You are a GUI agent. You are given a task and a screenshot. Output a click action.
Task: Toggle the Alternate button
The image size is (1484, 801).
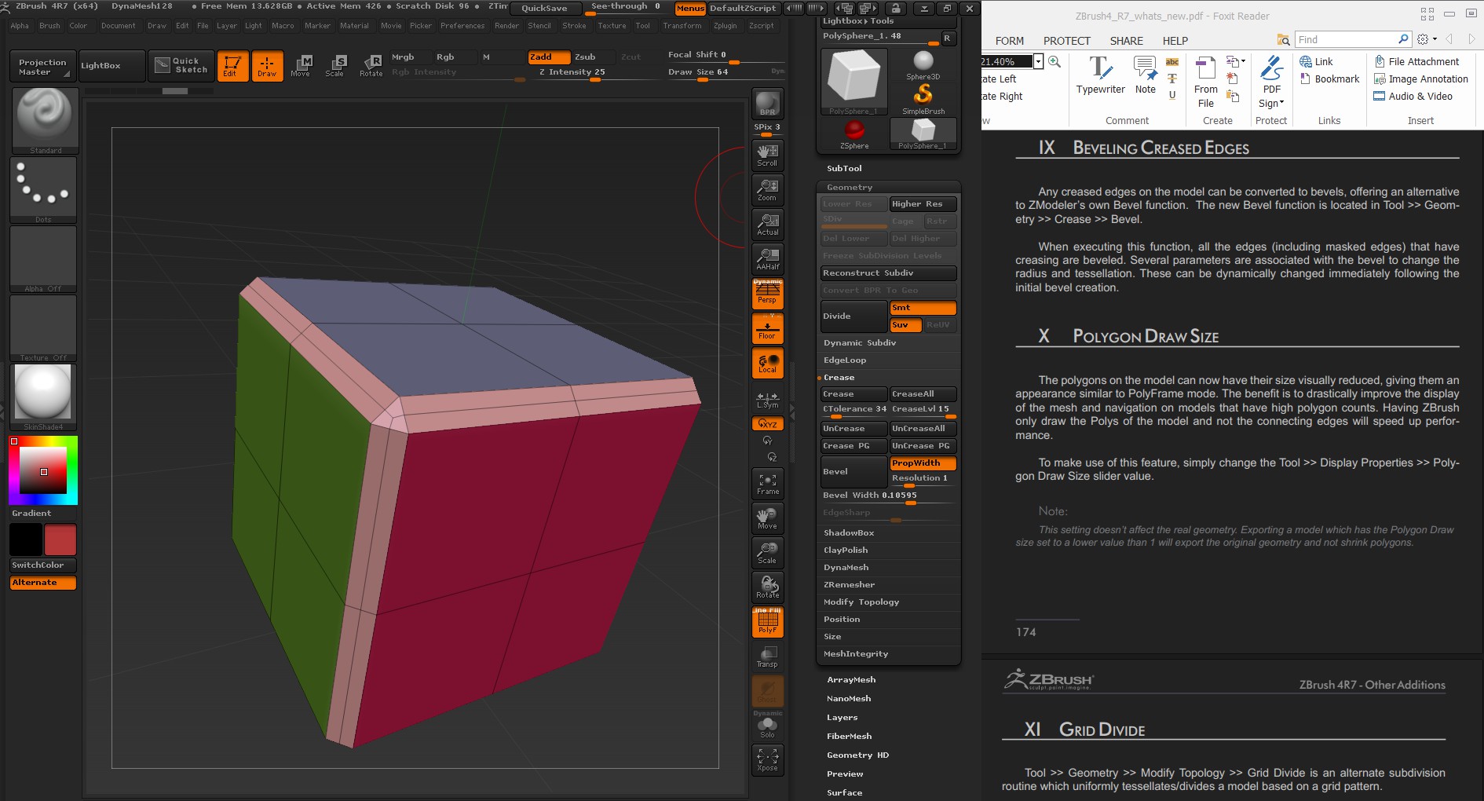point(43,583)
